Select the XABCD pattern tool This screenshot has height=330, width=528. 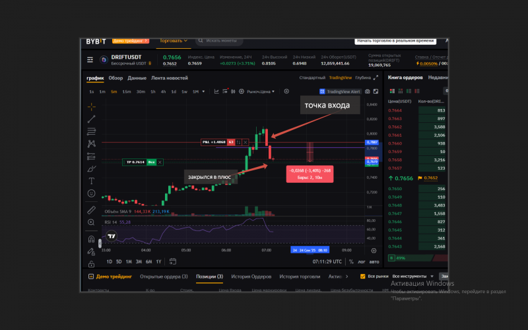tap(91, 144)
